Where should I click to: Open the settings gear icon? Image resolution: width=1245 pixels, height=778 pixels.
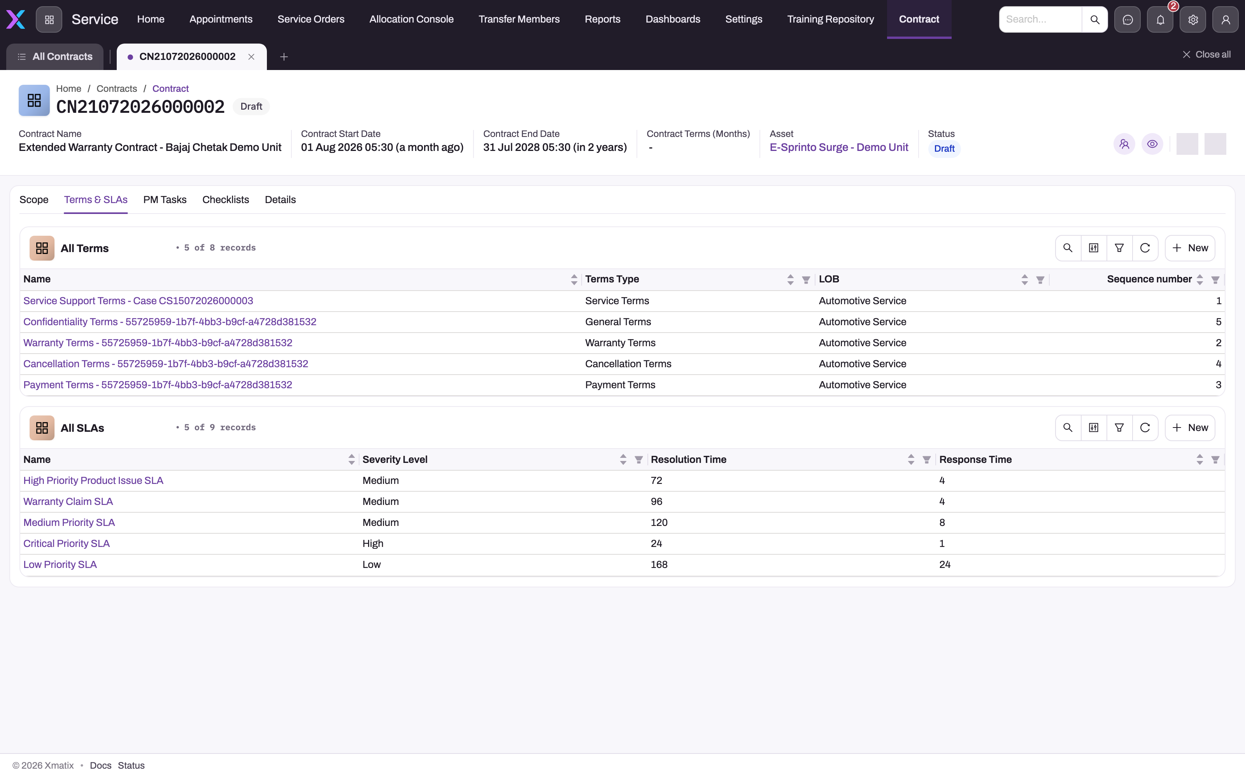click(x=1193, y=19)
